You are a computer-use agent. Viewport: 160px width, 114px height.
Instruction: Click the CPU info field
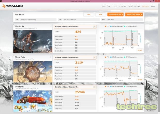79,20
